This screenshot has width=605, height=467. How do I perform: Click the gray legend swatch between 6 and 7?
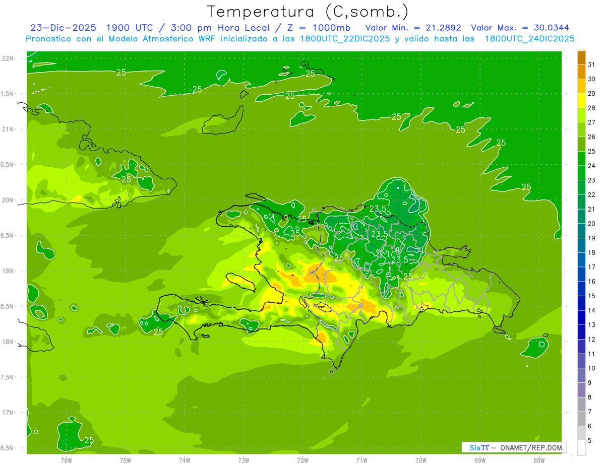pyautogui.click(x=581, y=419)
